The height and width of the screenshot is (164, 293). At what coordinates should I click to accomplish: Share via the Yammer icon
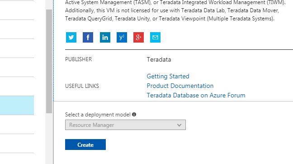[x=122, y=37]
